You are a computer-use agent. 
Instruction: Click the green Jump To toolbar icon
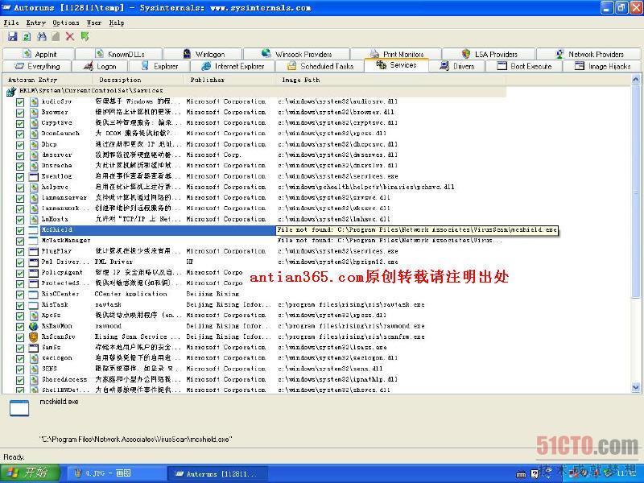85,37
